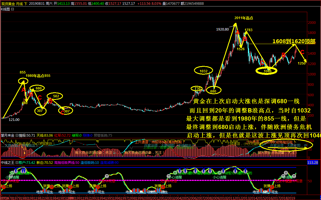
Task: Click the circled 502 price marker
Action: pyautogui.click(x=56, y=96)
